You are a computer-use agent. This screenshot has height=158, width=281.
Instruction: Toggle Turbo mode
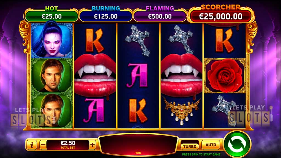[x=190, y=146]
